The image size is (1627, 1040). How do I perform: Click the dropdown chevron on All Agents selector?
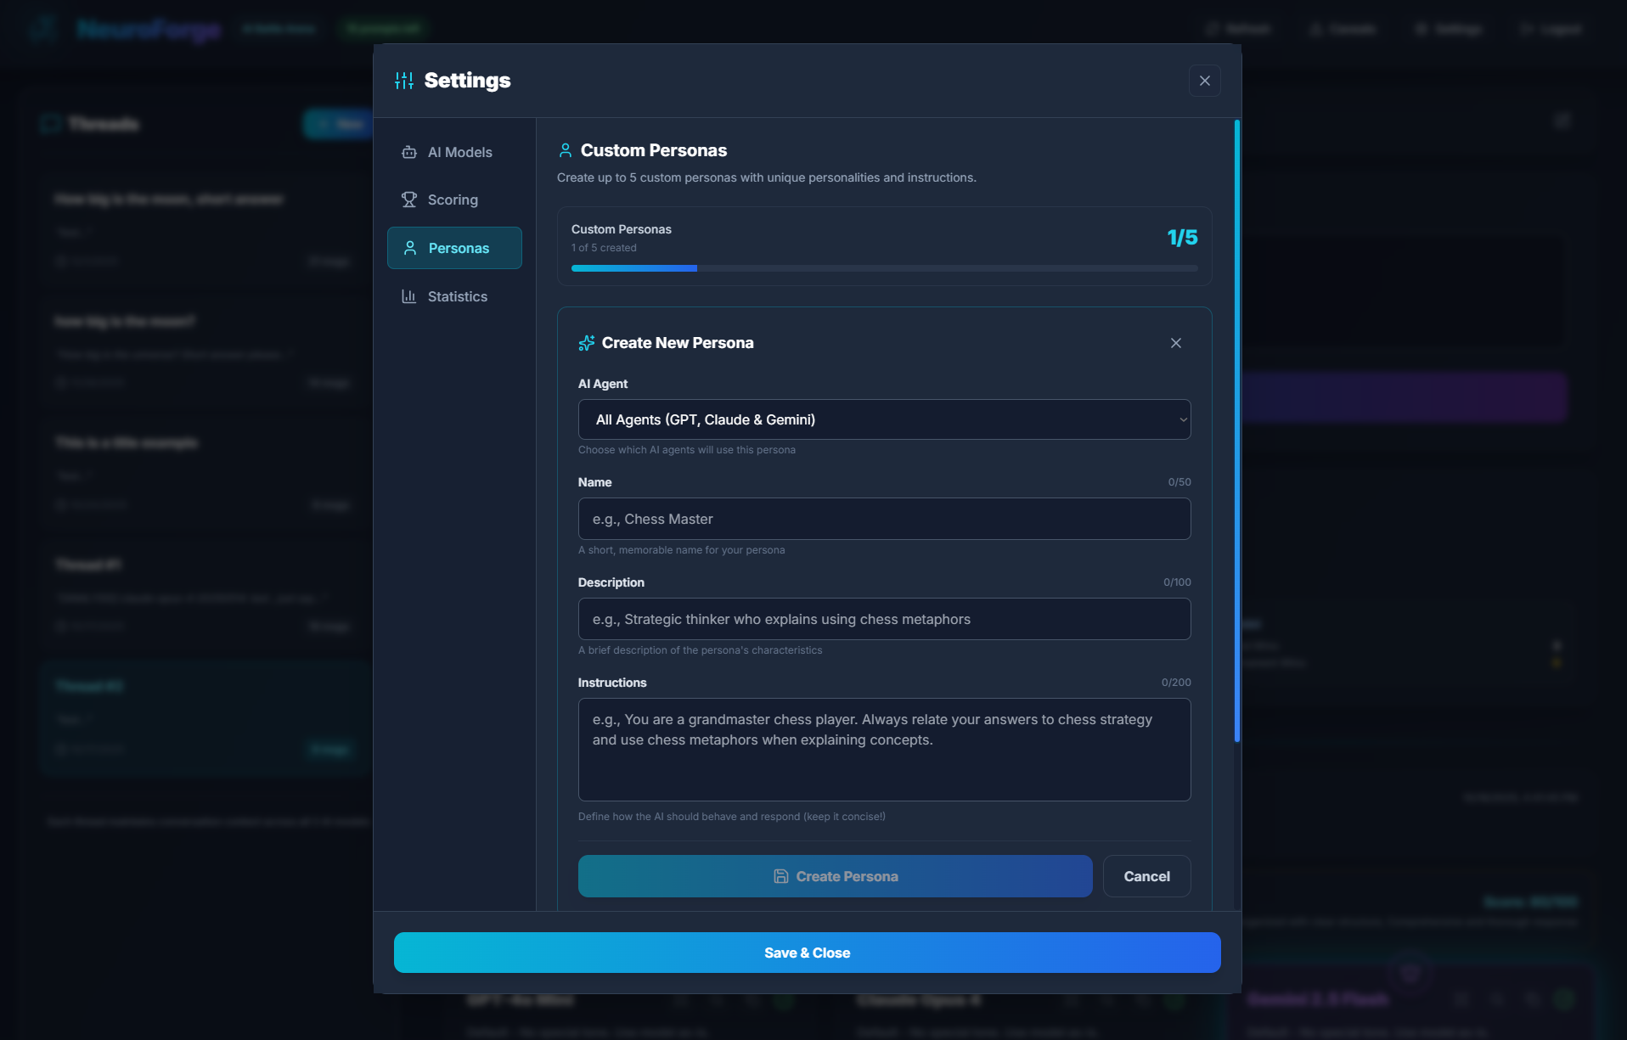tap(1183, 419)
